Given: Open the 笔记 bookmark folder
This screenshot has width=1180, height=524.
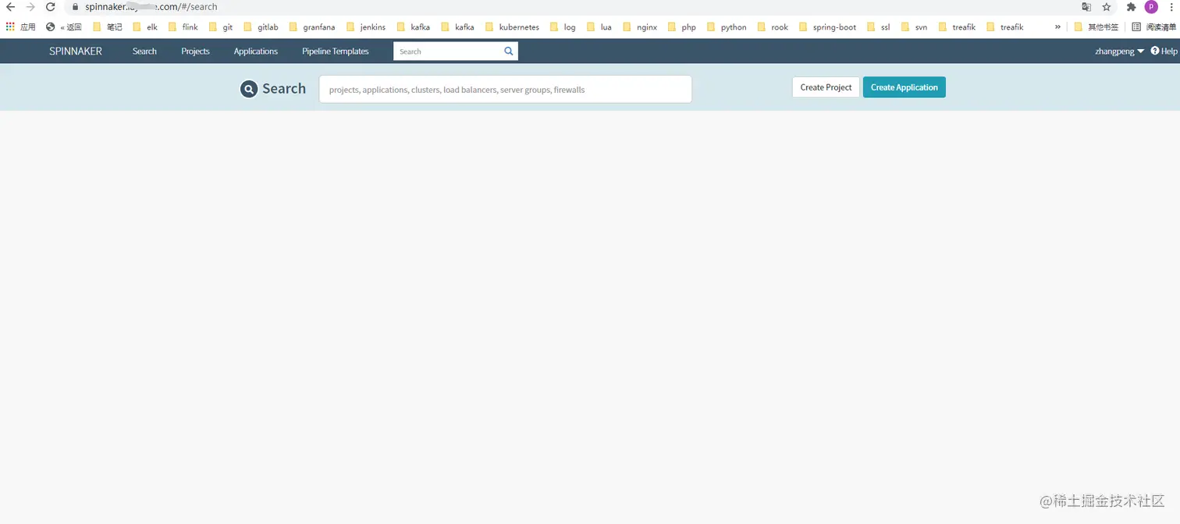Looking at the screenshot, I should pos(108,27).
